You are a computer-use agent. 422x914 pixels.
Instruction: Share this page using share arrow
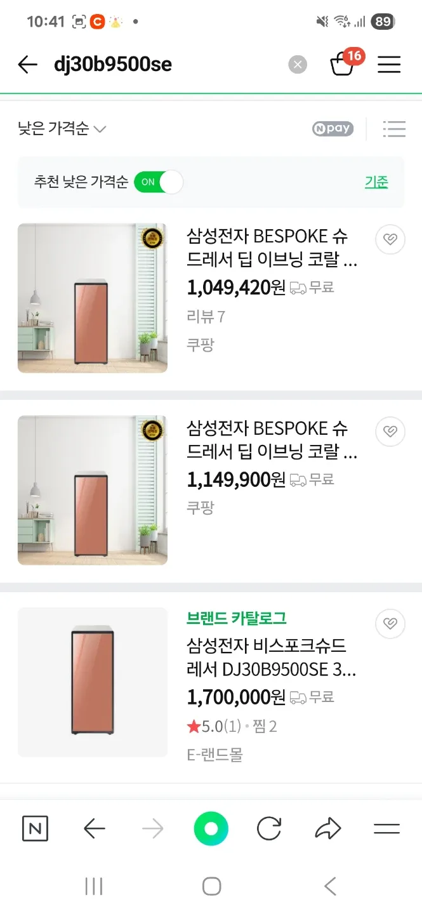point(327,828)
